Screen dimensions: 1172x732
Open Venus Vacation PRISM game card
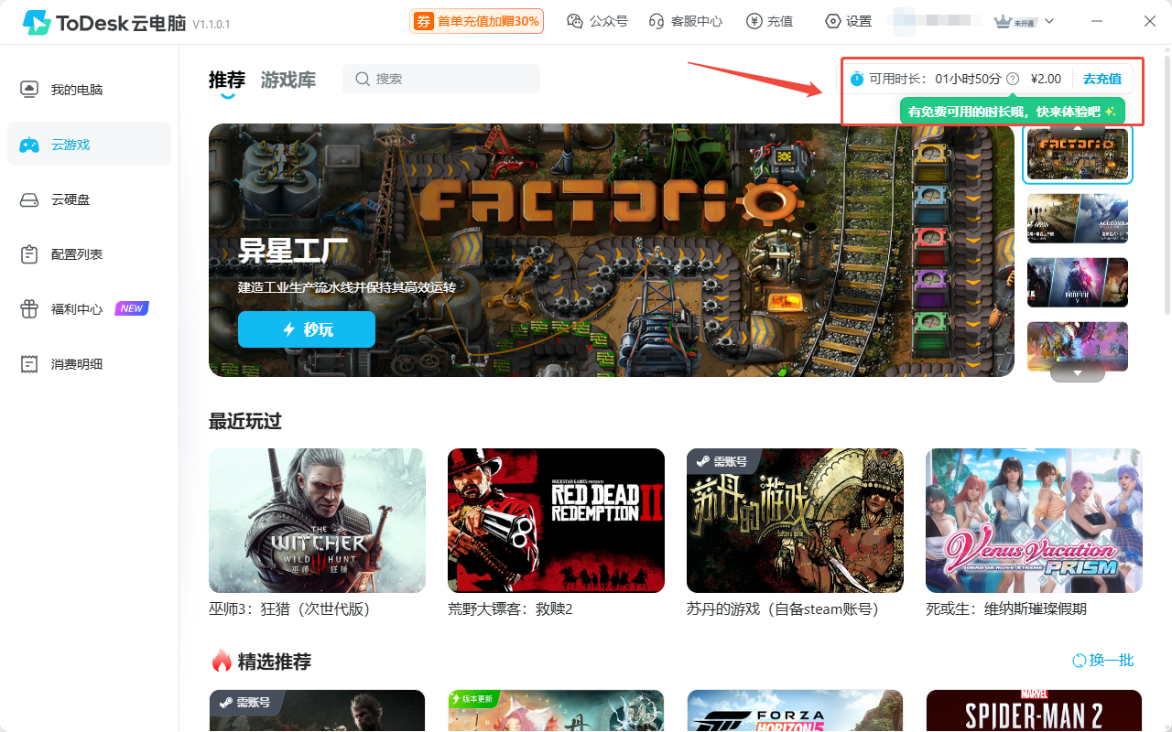(1034, 521)
